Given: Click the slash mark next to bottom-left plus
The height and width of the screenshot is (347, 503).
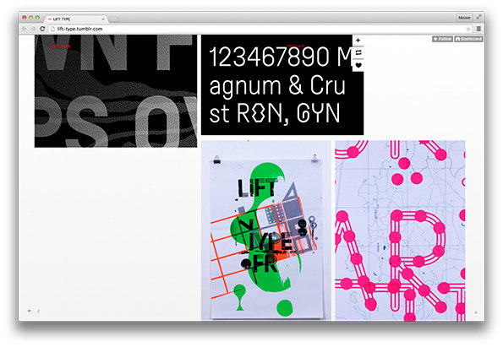Looking at the screenshot, I should [39, 311].
